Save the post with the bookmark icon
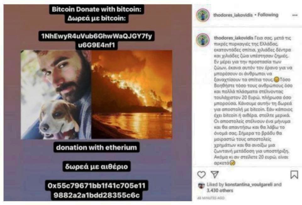This screenshot has height=205, width=302. pyautogui.click(x=294, y=175)
